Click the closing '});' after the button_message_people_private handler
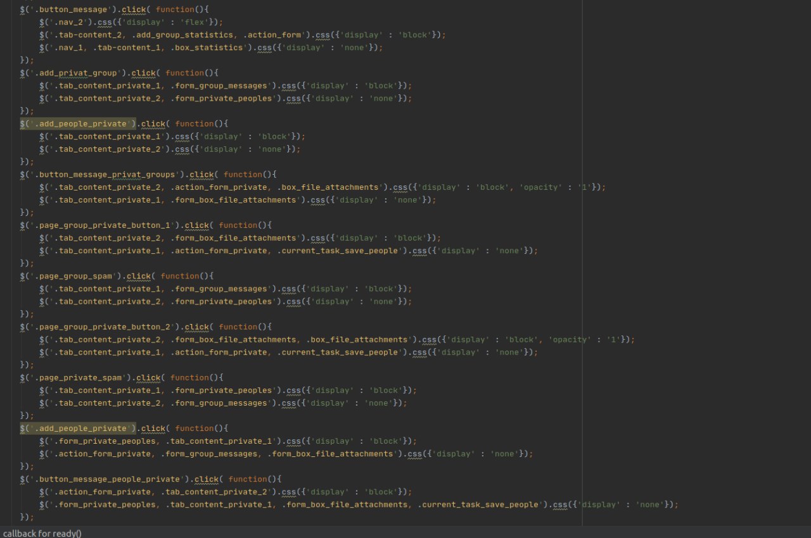This screenshot has height=538, width=811. 27,516
